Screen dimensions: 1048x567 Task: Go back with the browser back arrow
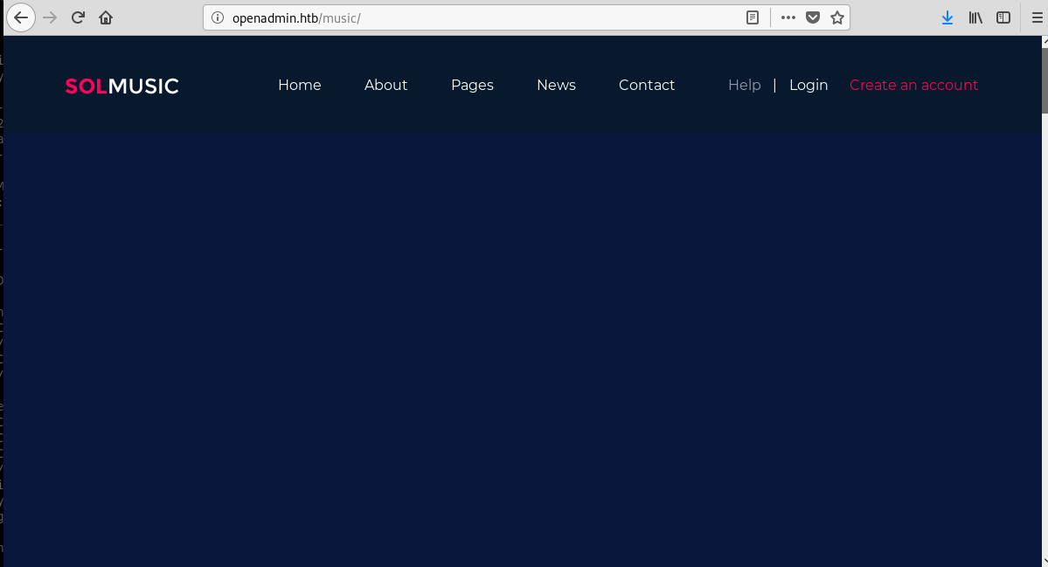coord(21,17)
